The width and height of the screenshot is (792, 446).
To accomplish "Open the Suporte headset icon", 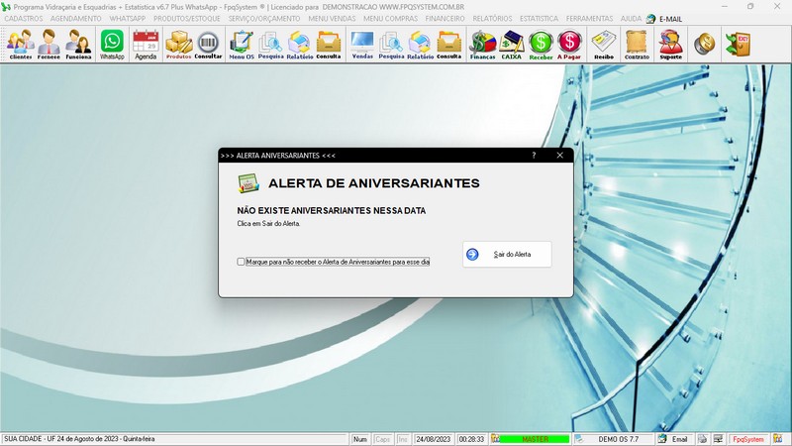I will (x=671, y=45).
